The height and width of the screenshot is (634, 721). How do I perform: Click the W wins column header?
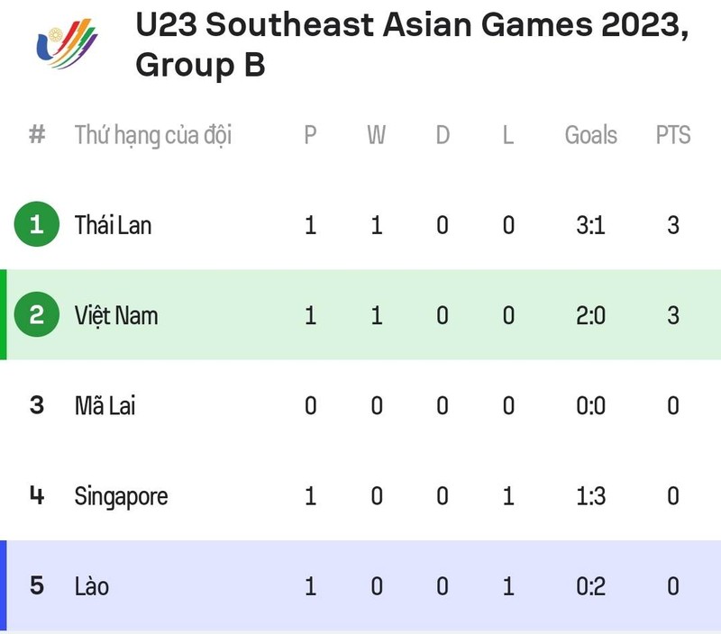point(376,134)
